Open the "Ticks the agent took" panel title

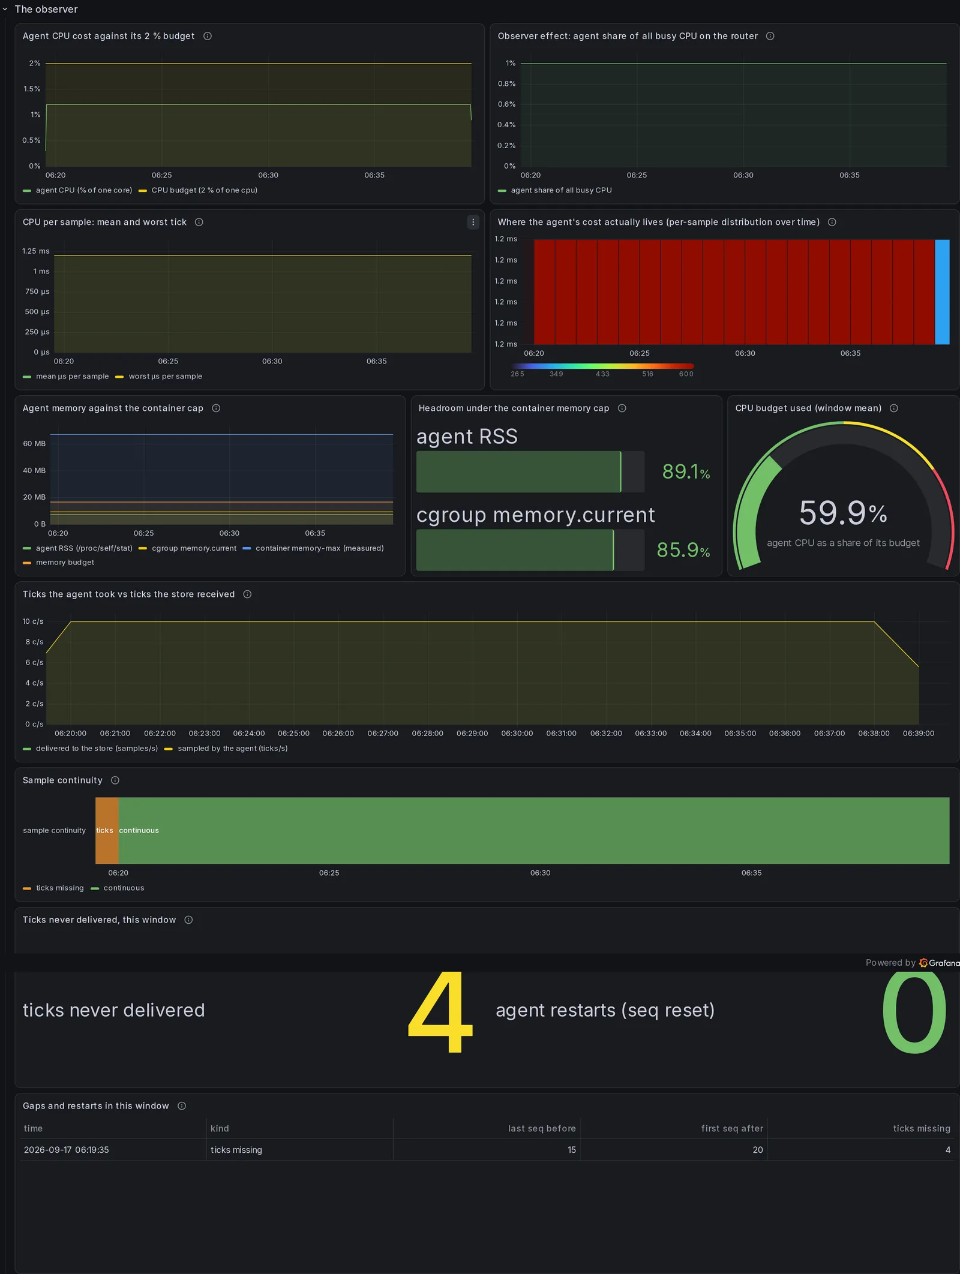[x=128, y=594]
